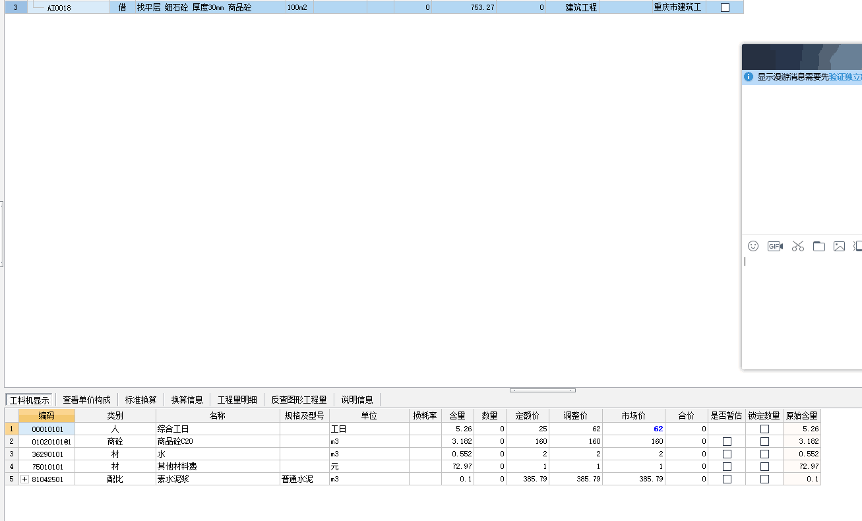The height and width of the screenshot is (521, 862).
Task: Check 锁定数量 for 综合工日 row
Action: coord(764,429)
